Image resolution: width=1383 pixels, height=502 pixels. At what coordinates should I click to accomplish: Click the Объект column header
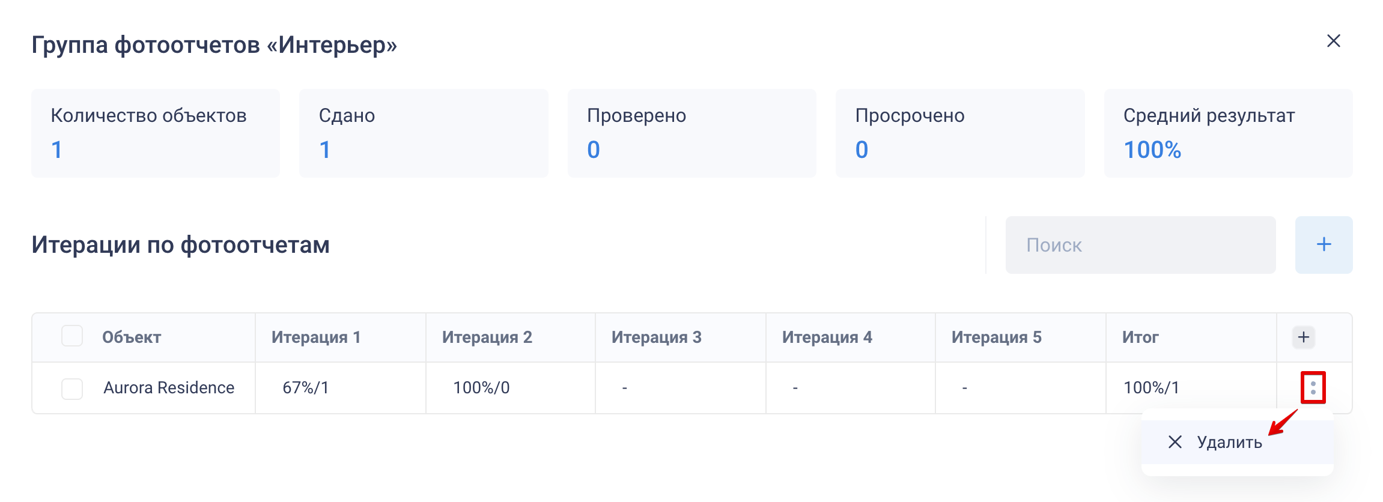[x=132, y=337]
